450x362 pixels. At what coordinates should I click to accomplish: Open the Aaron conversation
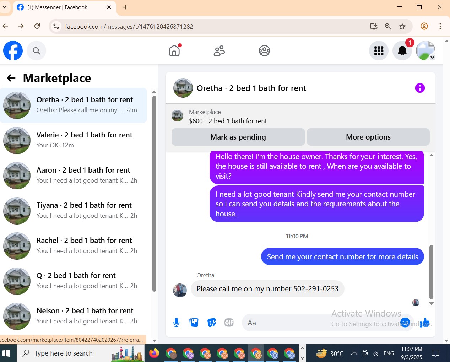(x=74, y=175)
